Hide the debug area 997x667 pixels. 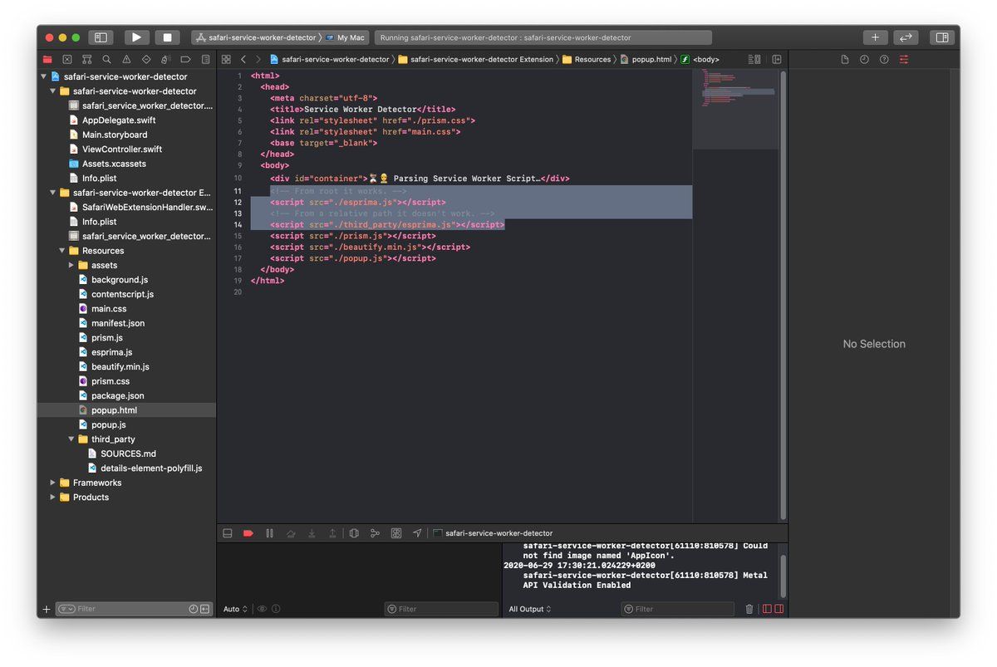(x=228, y=533)
